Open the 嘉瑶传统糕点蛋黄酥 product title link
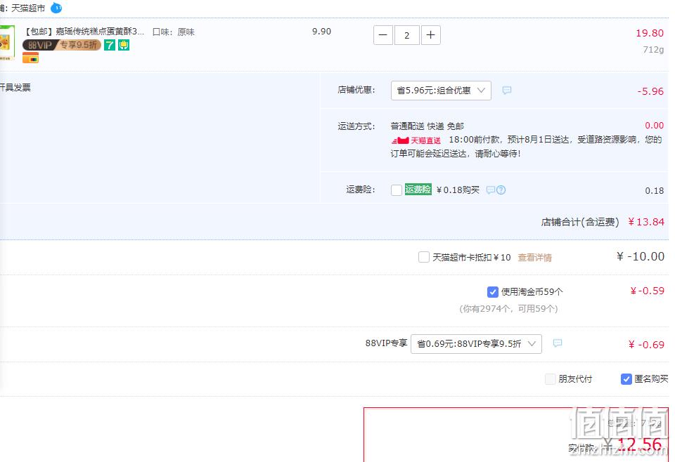 point(84,32)
